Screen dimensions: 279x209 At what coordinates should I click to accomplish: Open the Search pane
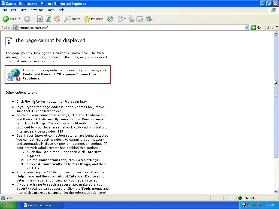click(x=72, y=19)
